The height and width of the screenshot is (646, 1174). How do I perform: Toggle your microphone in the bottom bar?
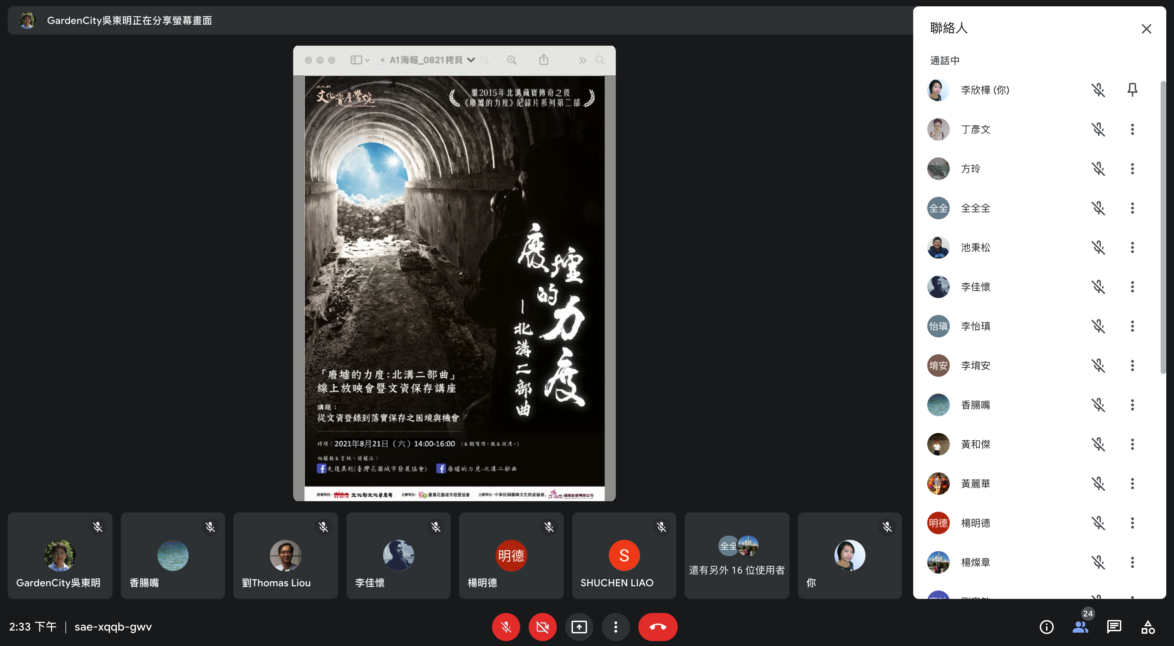point(506,627)
